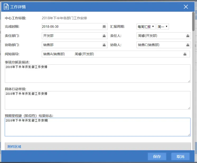Click the 协助人 field showing 销售C(销售部)
Viewport: 197px width, 163px height.
point(163,45)
